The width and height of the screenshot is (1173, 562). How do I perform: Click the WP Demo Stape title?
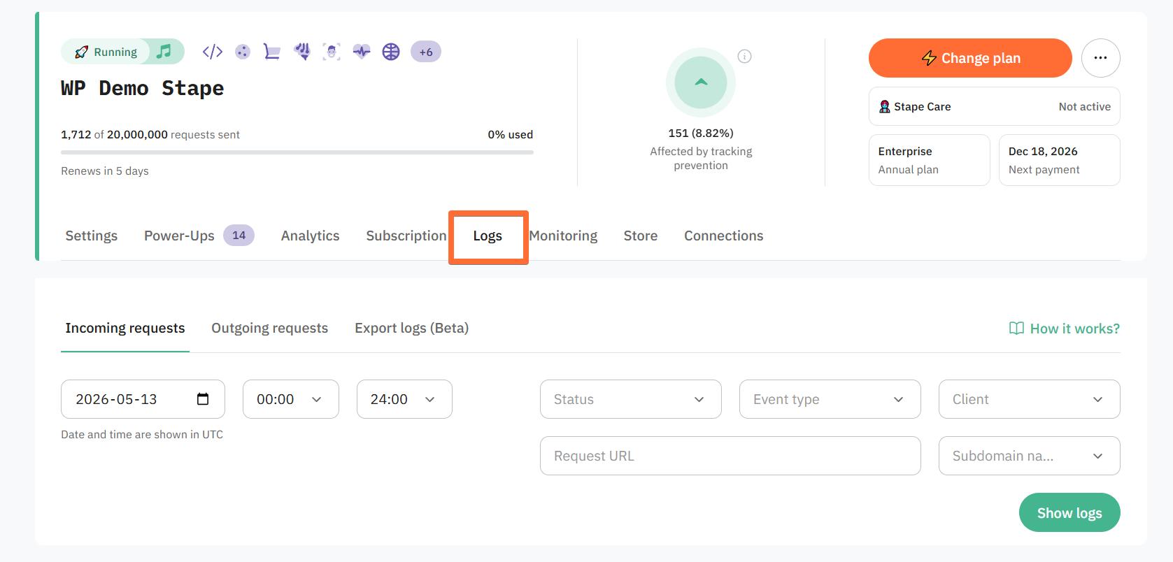(143, 88)
